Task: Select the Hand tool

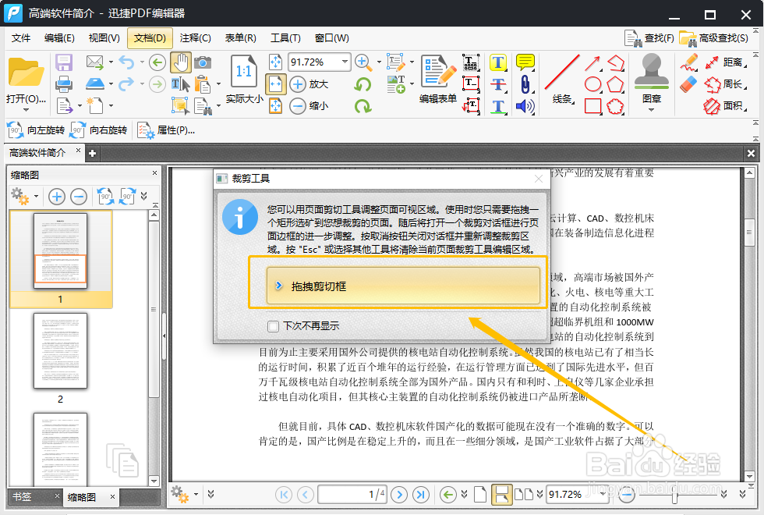Action: (x=181, y=63)
